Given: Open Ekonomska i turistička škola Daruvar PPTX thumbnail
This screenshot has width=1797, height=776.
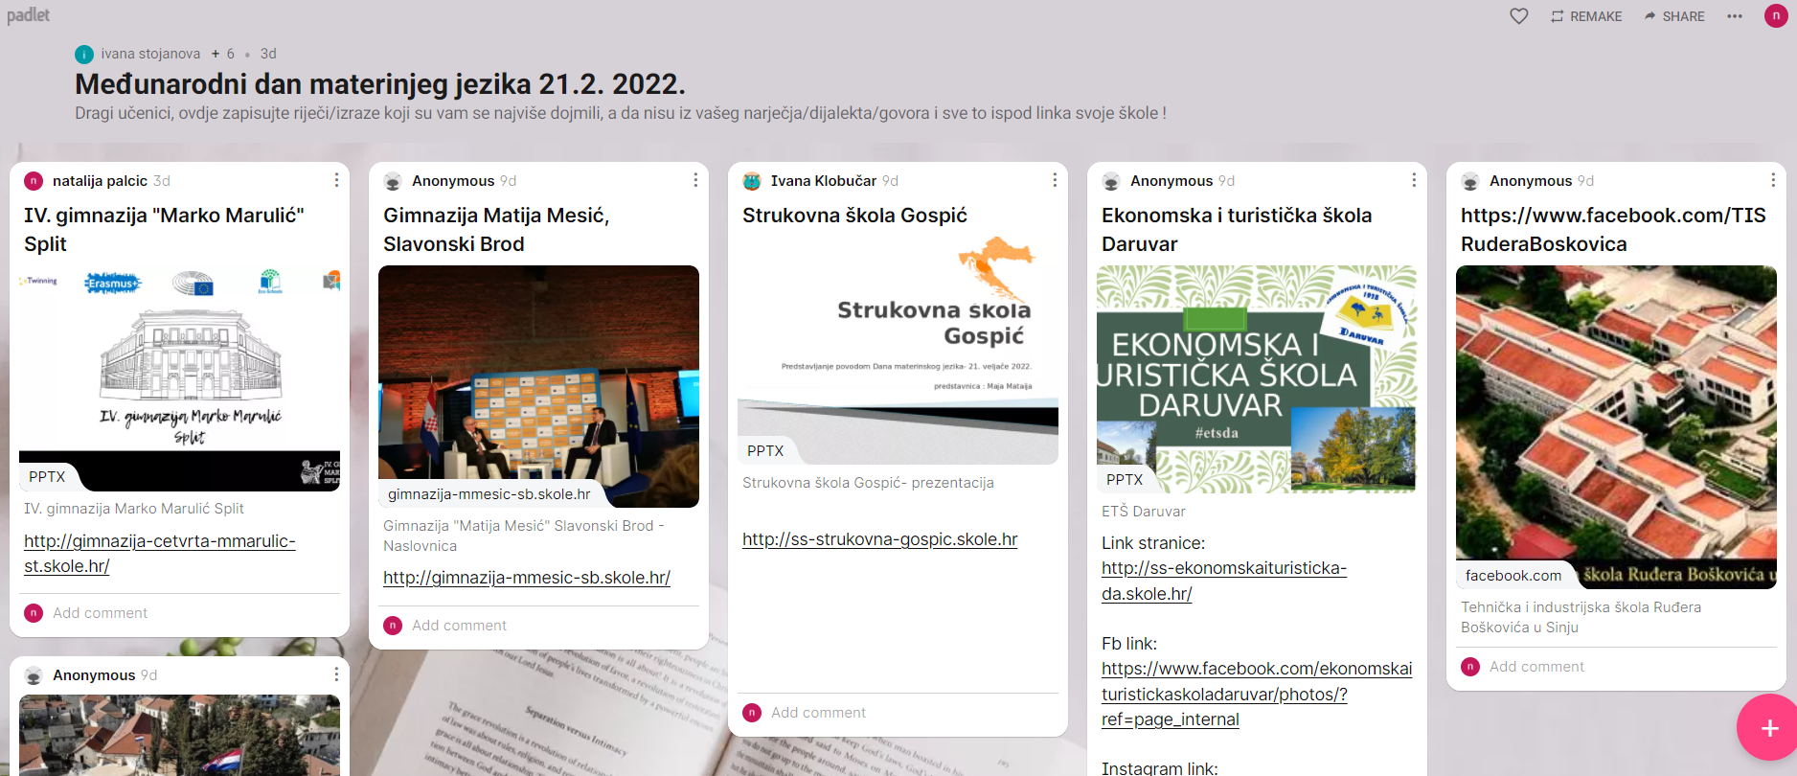Looking at the screenshot, I should click(1257, 379).
